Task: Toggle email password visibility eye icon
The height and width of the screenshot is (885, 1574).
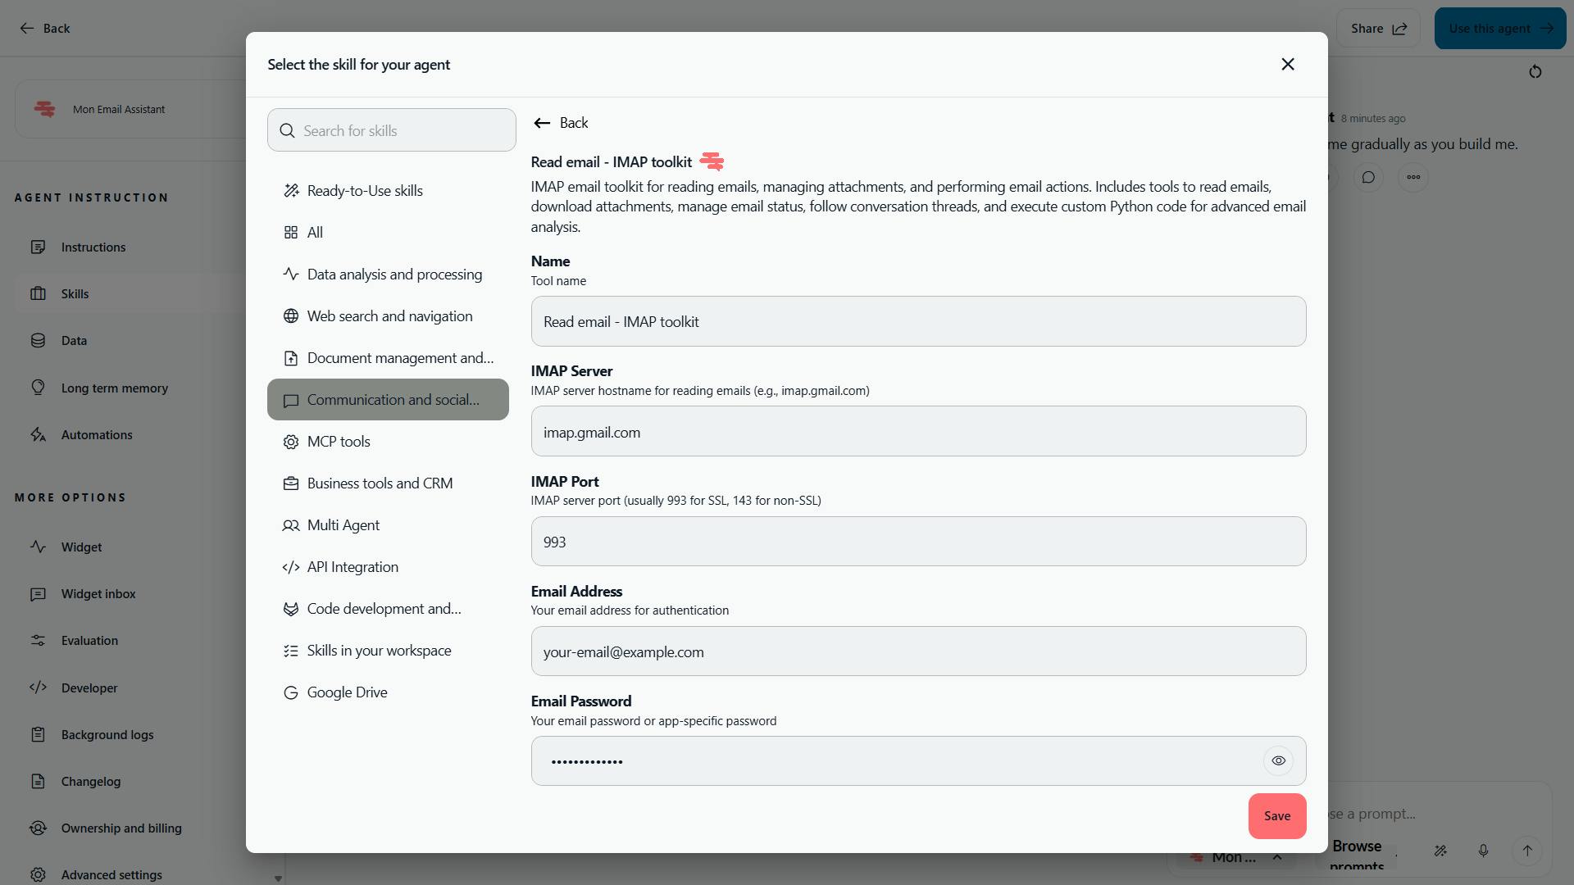Action: coord(1278,761)
